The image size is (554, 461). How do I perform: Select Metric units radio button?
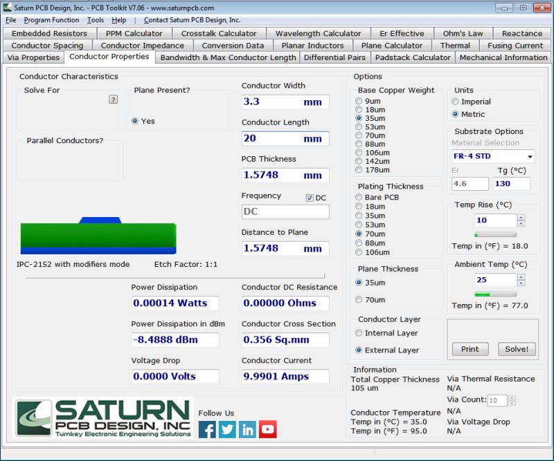pos(455,114)
